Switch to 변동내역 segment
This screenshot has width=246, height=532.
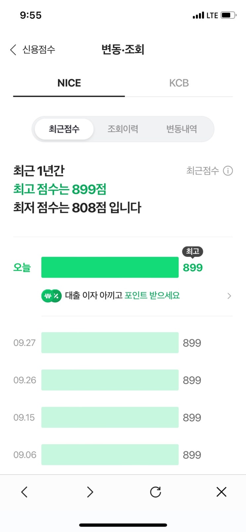pyautogui.click(x=181, y=129)
